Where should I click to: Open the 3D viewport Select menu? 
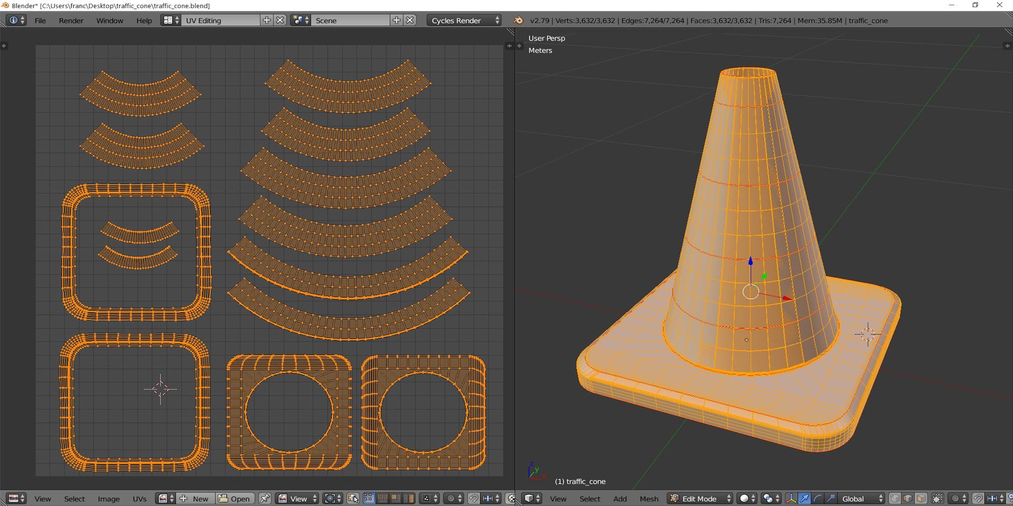tap(590, 499)
